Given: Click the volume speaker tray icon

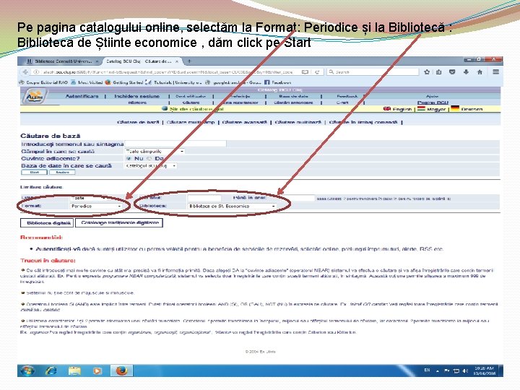Looking at the screenshot, I should [x=465, y=370].
